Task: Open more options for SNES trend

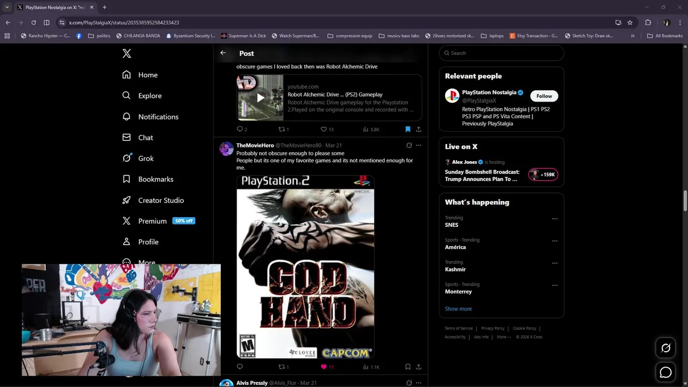Action: tap(555, 219)
